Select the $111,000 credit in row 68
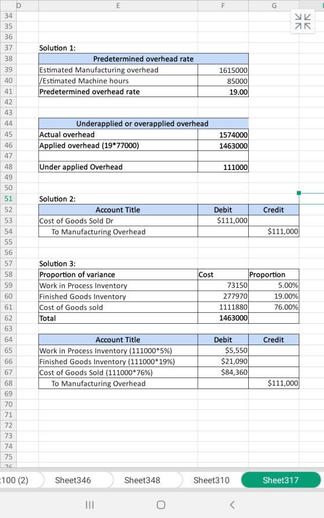This screenshot has width=324, height=518. (x=274, y=383)
